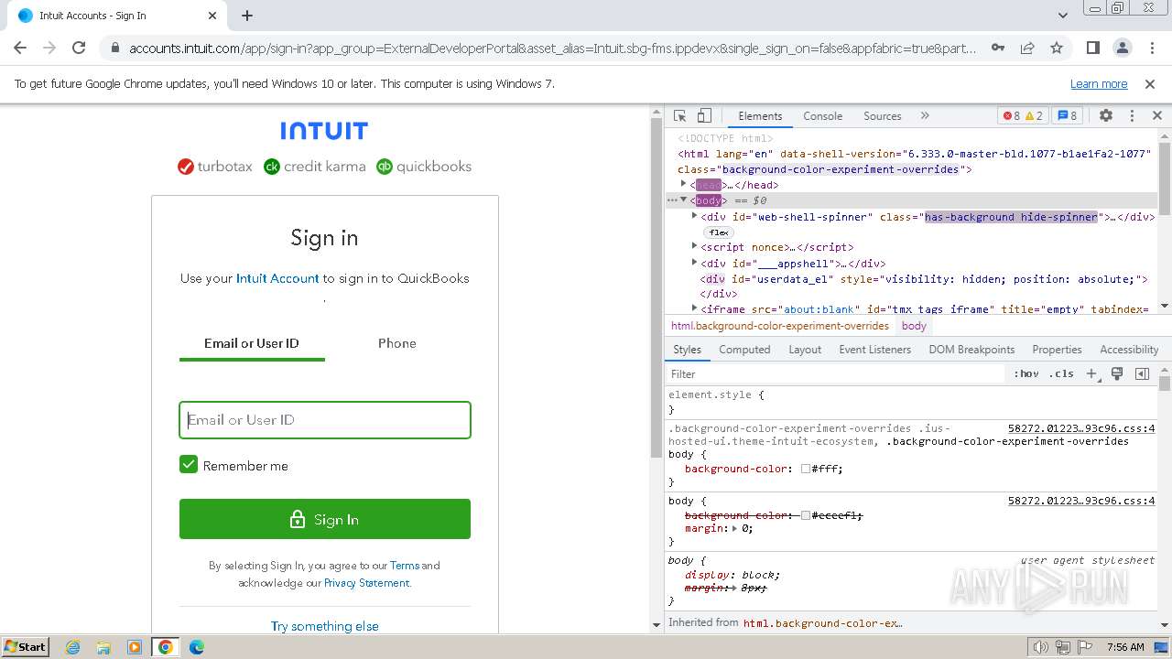Open the Windows Start menu
Image resolution: width=1172 pixels, height=659 pixels.
click(x=26, y=646)
